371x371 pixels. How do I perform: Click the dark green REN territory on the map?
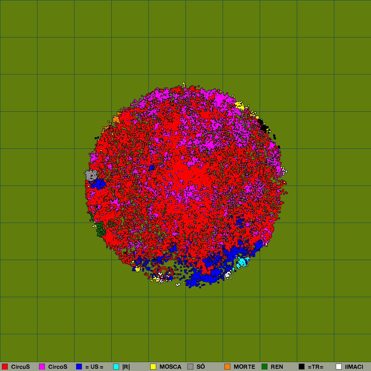[101, 229]
